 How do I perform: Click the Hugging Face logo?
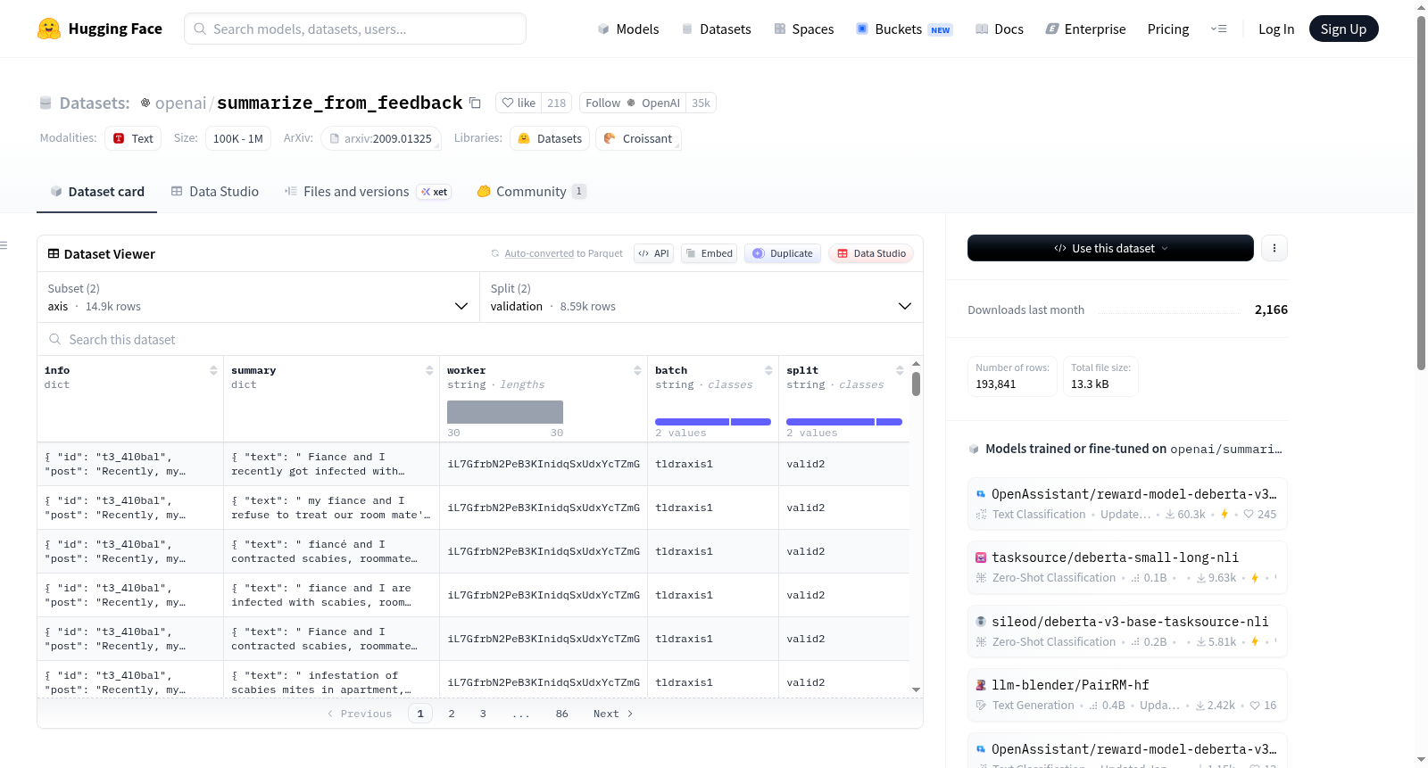tap(100, 29)
